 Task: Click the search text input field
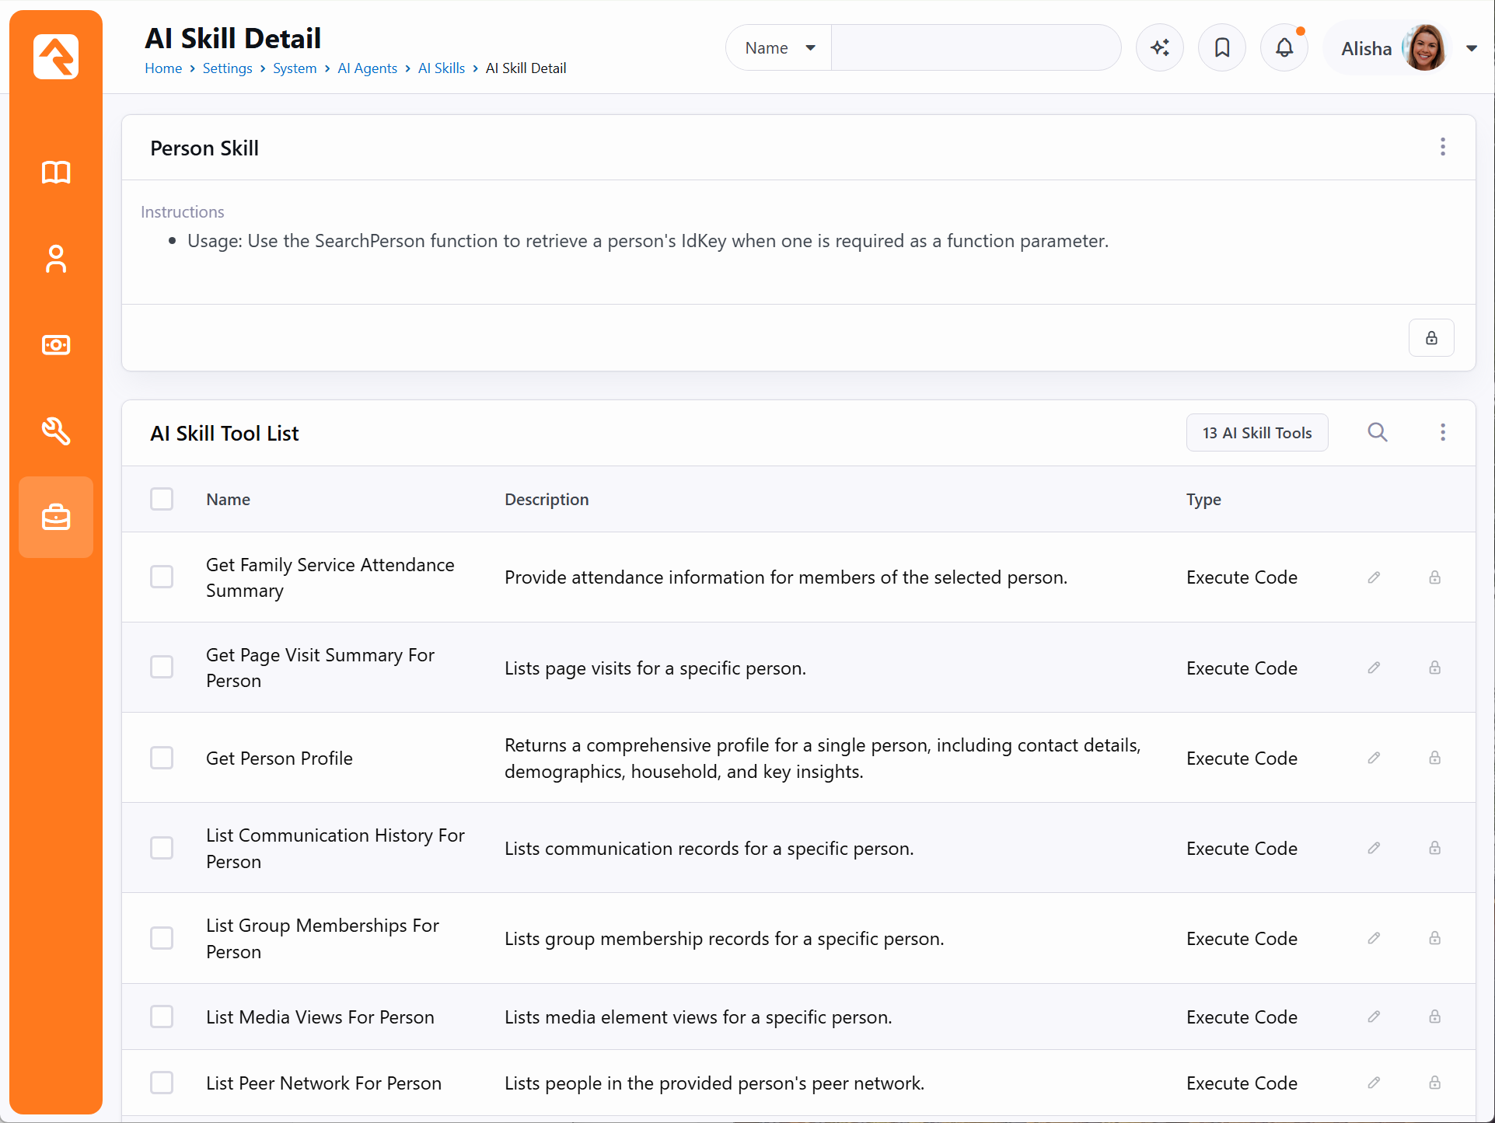tap(976, 48)
